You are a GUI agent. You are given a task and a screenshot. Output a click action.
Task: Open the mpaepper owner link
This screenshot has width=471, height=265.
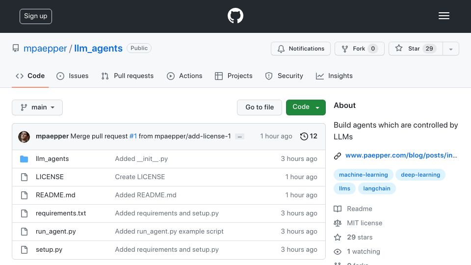[x=45, y=49]
